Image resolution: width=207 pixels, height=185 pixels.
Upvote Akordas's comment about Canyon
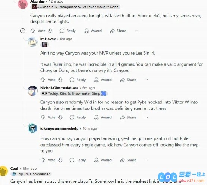click(33, 31)
